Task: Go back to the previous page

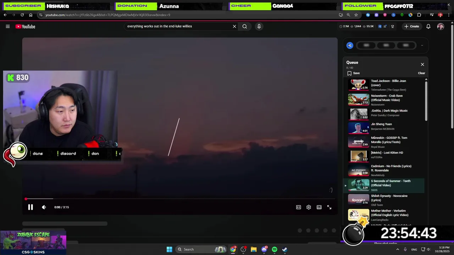Action: (5, 15)
